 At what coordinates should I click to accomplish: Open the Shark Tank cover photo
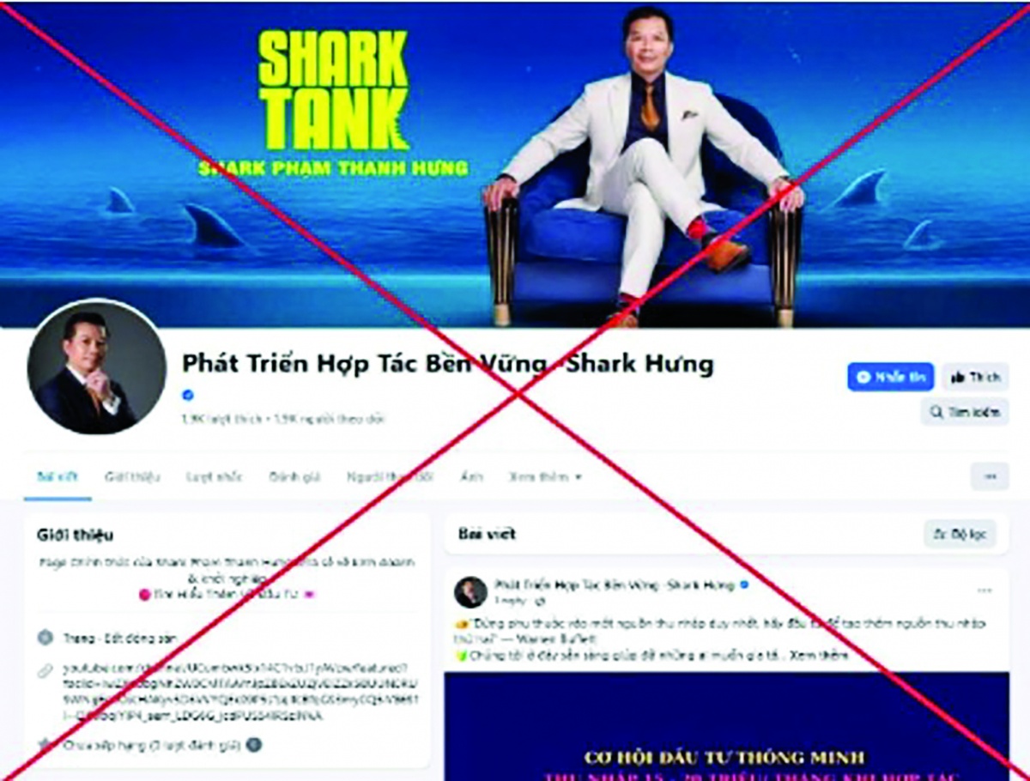515,165
